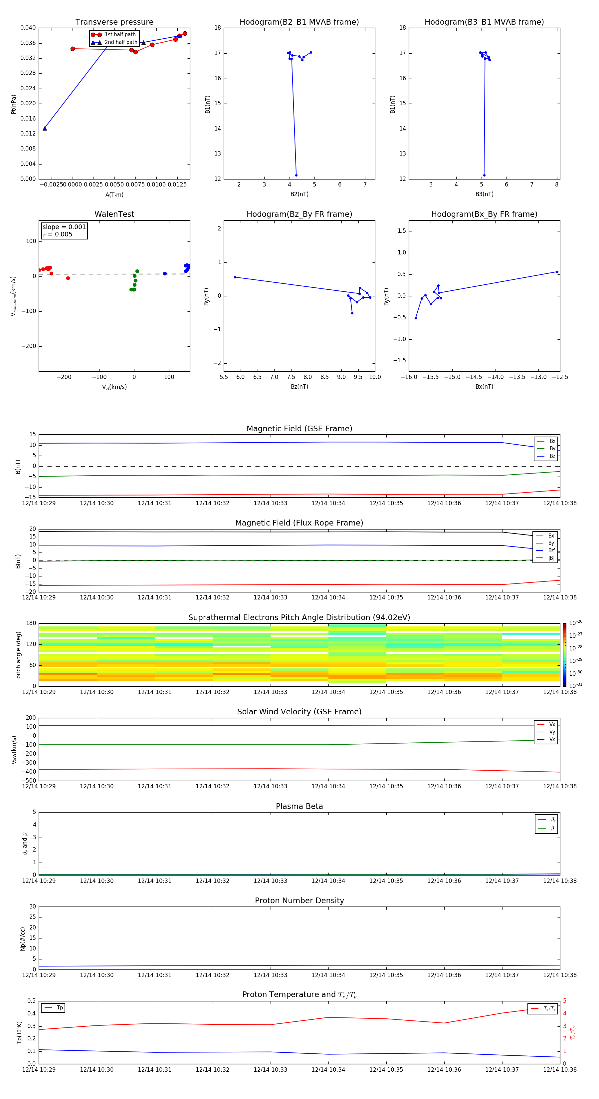The width and height of the screenshot is (599, 1099).
Task: Click the 'Vy' entry in velocity legend
Action: [x=546, y=732]
